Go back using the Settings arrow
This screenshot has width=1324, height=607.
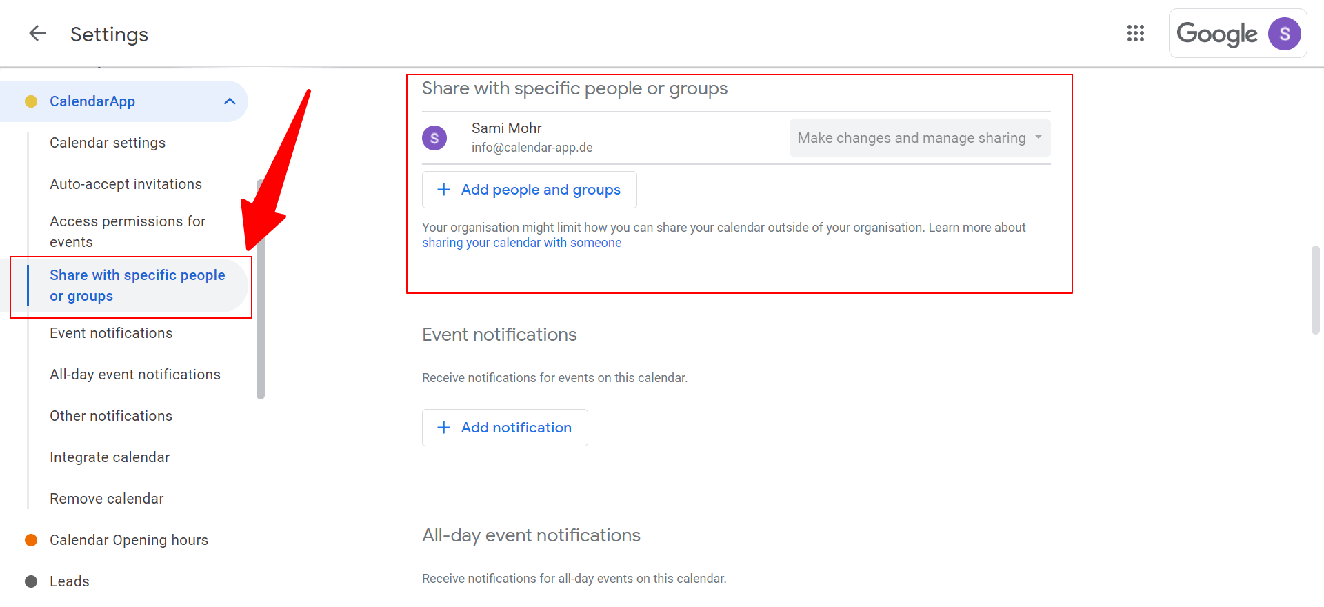tap(37, 33)
